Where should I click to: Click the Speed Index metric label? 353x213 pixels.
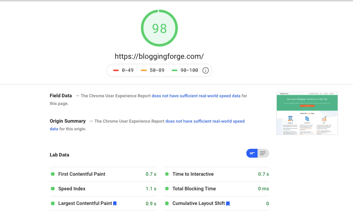click(x=72, y=189)
